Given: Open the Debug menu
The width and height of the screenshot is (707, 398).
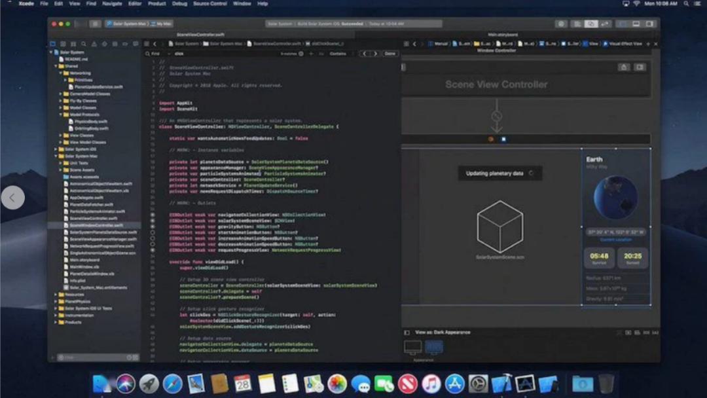Looking at the screenshot, I should [179, 4].
